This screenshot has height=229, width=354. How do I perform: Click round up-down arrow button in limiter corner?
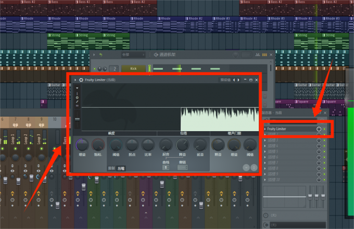pyautogui.click(x=254, y=168)
